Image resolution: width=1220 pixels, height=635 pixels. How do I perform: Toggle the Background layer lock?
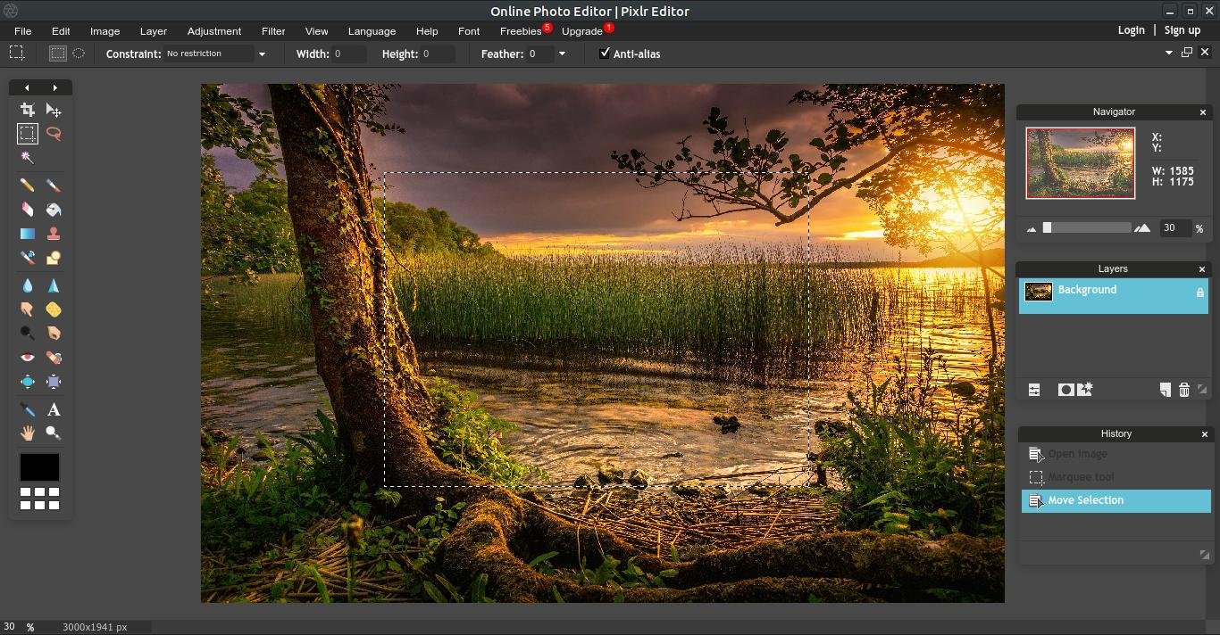coord(1199,293)
